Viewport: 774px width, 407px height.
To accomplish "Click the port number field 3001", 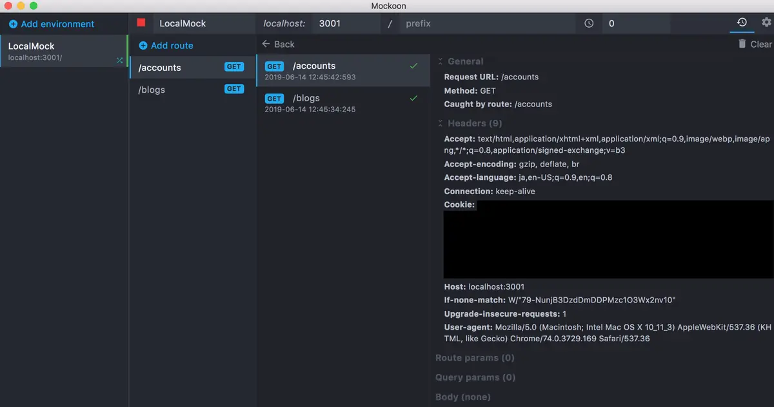I will click(346, 23).
